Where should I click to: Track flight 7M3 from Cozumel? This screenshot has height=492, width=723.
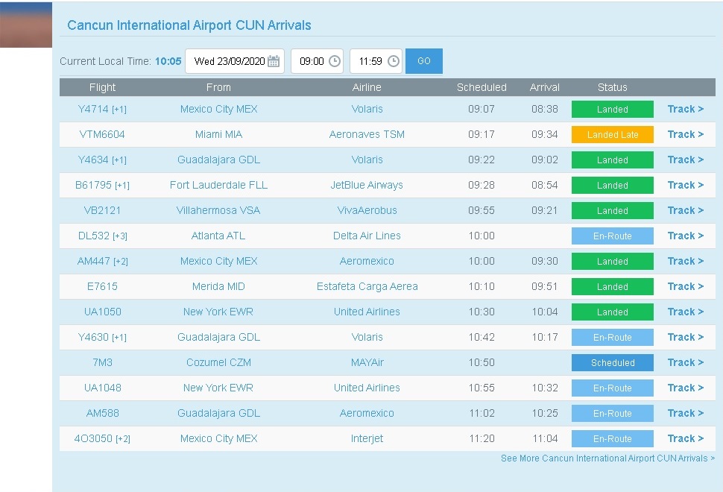686,362
